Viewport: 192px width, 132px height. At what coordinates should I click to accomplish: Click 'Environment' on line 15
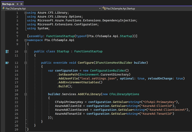point(89,75)
